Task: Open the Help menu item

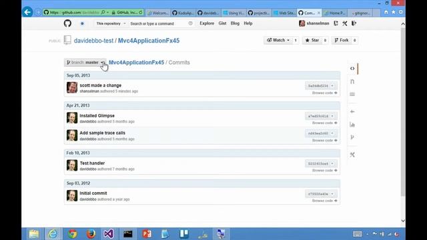Action: [x=248, y=23]
